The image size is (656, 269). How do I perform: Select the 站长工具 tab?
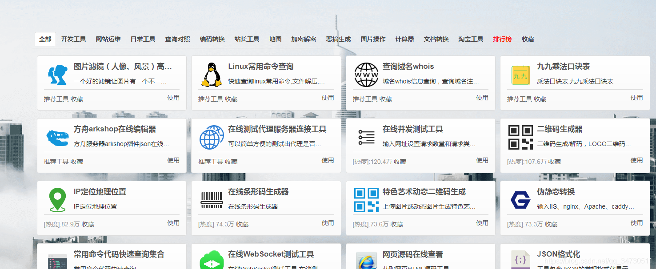click(247, 39)
